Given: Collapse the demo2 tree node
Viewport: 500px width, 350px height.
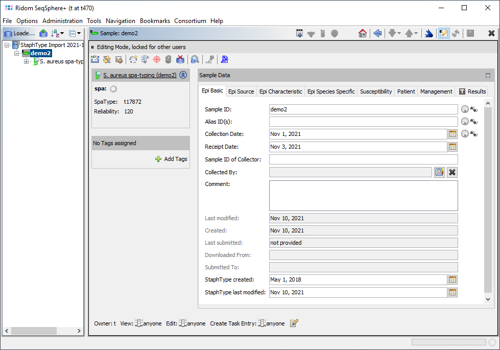Looking at the screenshot, I should [16, 53].
